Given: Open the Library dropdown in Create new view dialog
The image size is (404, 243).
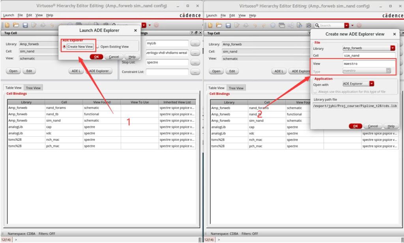Looking at the screenshot, I should pyautogui.click(x=393, y=48).
